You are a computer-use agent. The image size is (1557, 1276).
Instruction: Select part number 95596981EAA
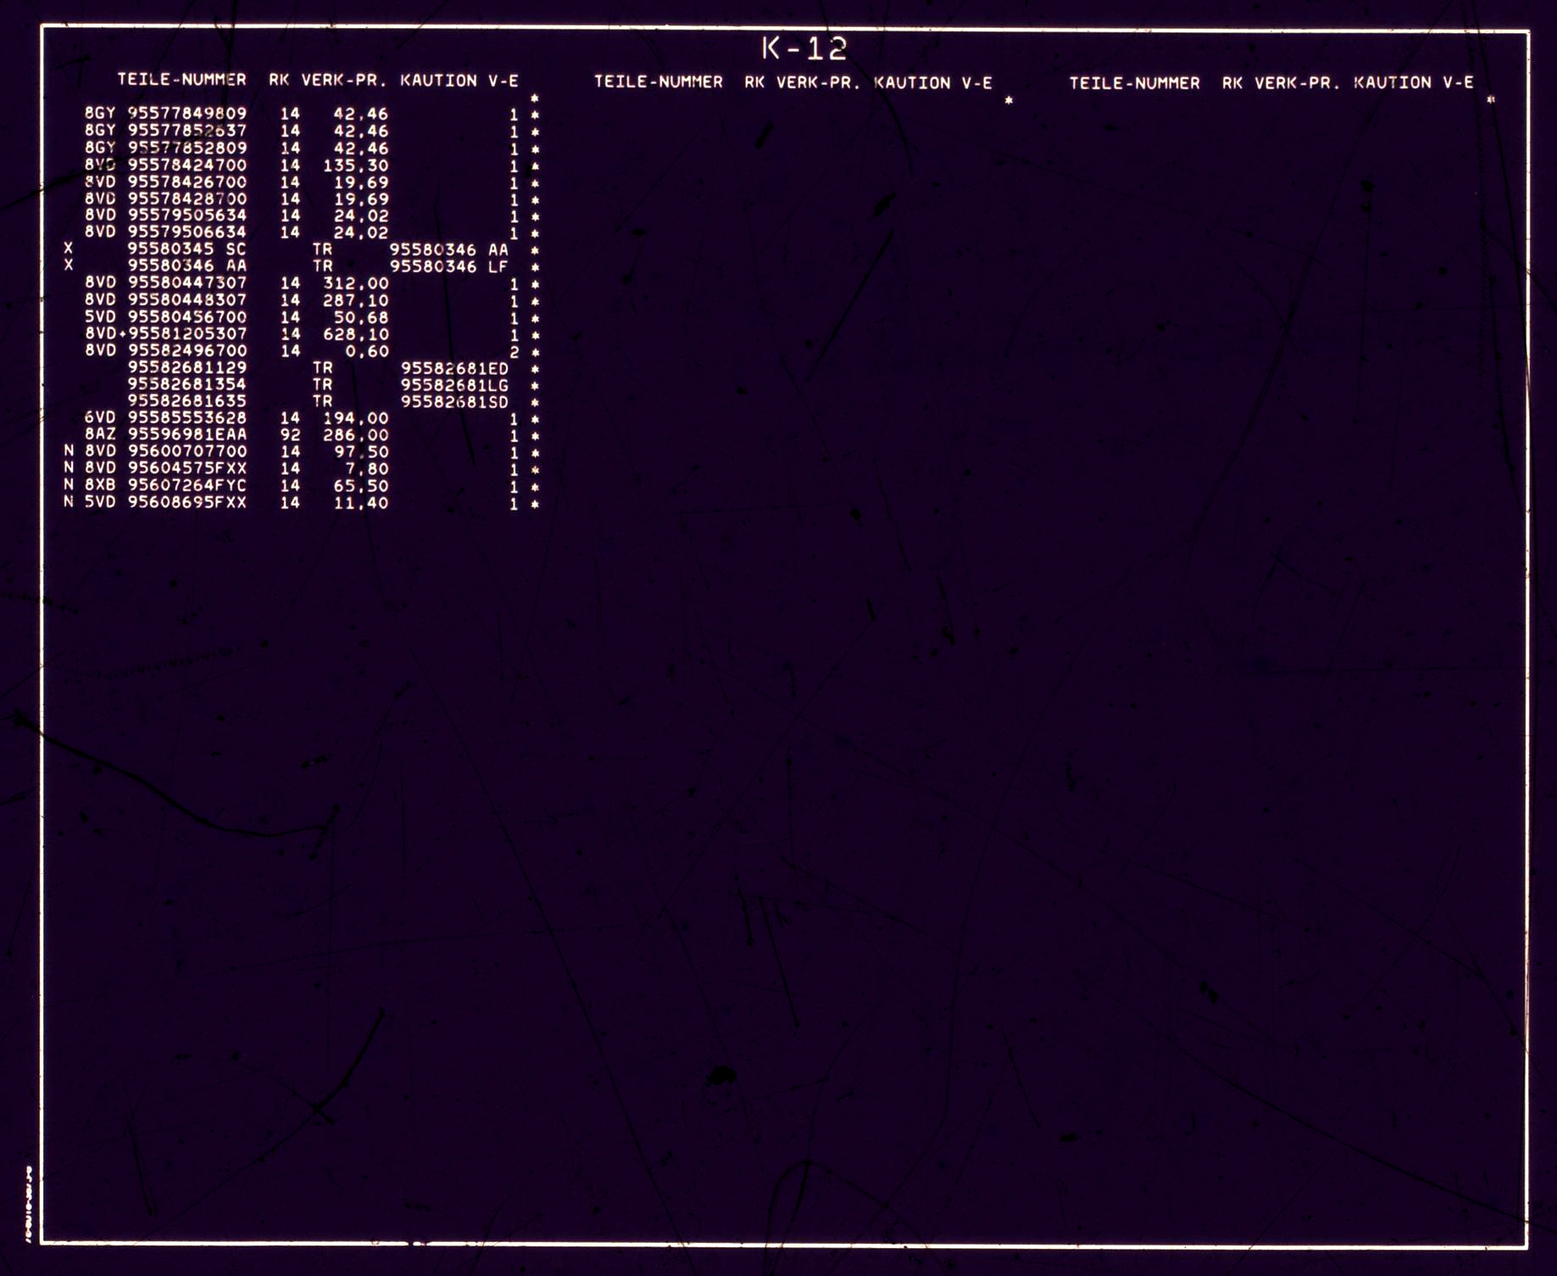pos(187,435)
